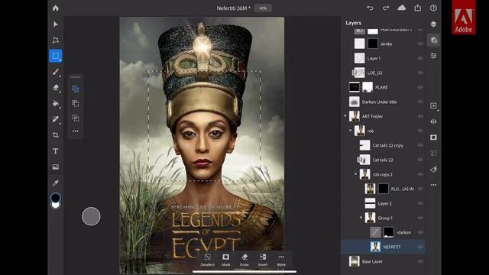The height and width of the screenshot is (275, 489).
Task: Tap Invert in the selection bar
Action: click(263, 260)
